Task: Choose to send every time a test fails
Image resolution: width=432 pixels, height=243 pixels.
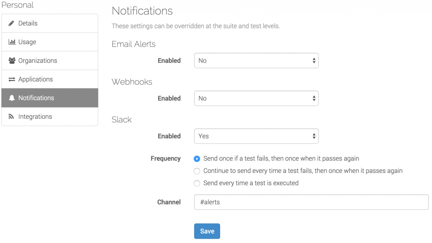Action: coord(197,171)
